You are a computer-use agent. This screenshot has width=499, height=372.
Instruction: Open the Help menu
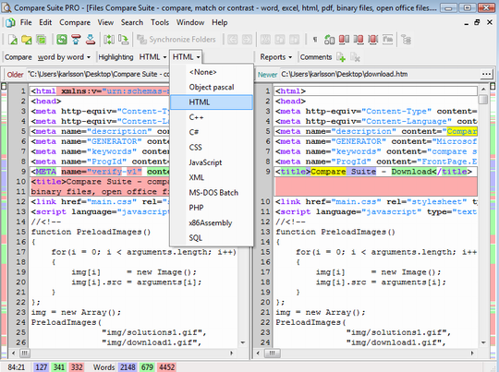click(x=220, y=22)
